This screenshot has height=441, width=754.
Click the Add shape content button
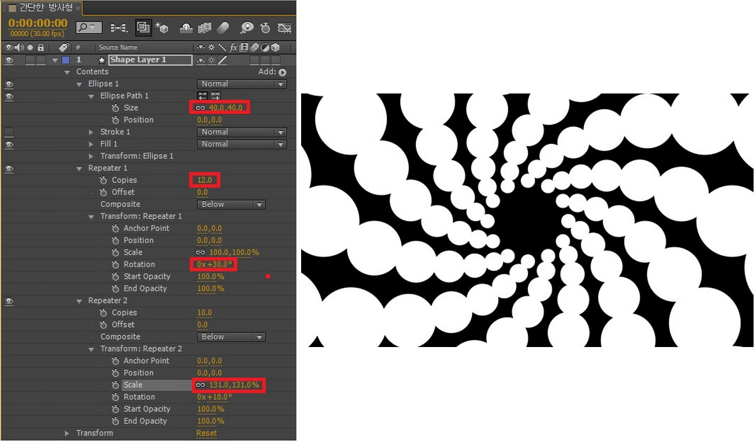pos(283,72)
